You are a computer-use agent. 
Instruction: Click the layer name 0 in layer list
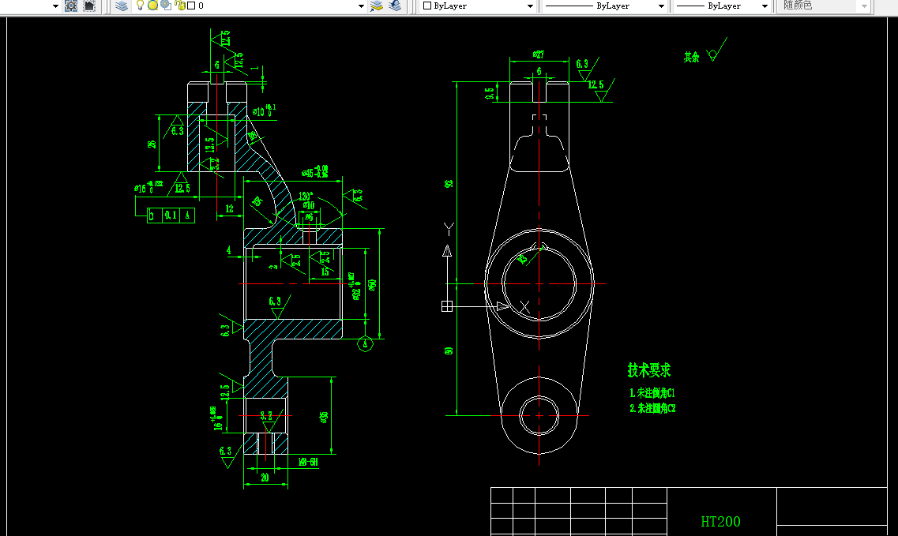click(201, 6)
